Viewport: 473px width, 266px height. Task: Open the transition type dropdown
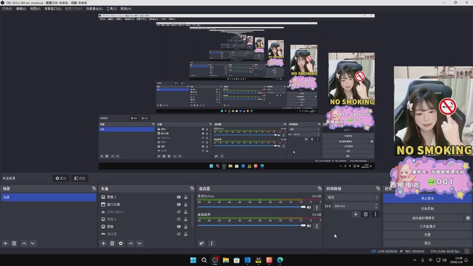pyautogui.click(x=352, y=197)
